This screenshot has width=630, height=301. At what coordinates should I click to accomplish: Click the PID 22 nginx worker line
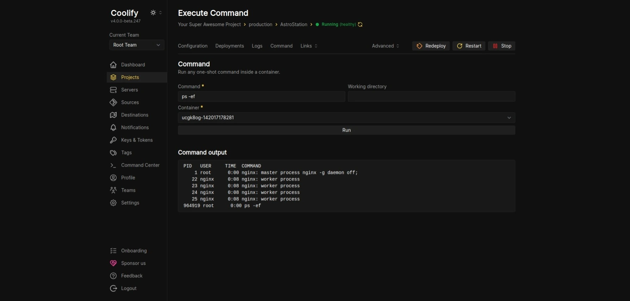click(246, 179)
